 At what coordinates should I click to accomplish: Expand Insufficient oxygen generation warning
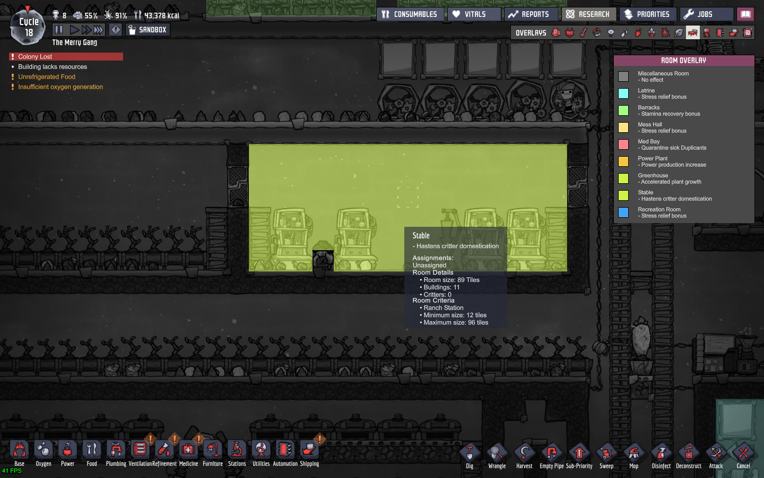(60, 87)
